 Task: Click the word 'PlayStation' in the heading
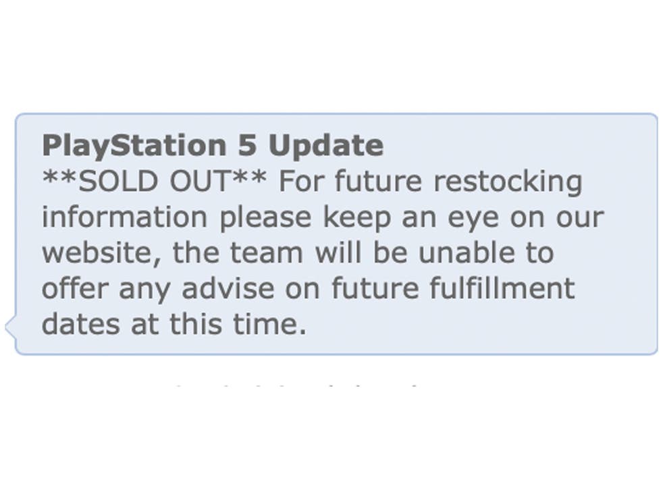click(x=134, y=146)
